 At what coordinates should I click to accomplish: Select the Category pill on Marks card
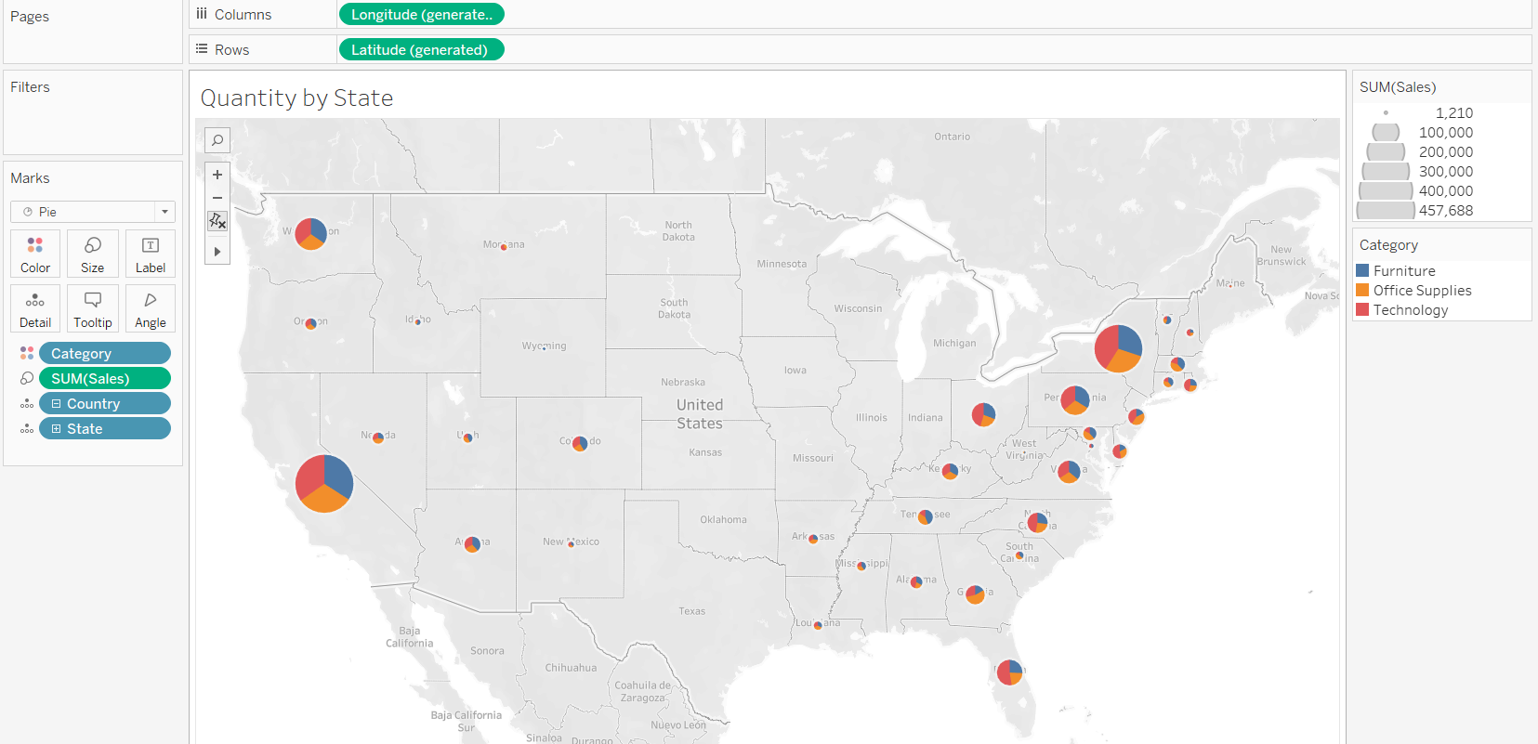pos(105,353)
